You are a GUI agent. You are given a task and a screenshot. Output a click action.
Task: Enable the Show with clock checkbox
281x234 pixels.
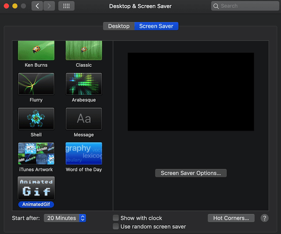click(x=116, y=218)
